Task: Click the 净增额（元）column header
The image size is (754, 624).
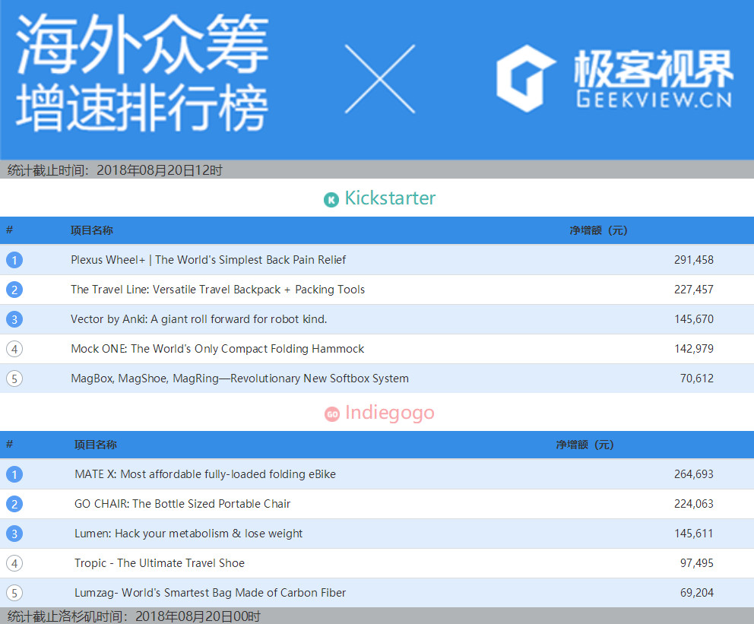Action: (x=598, y=230)
